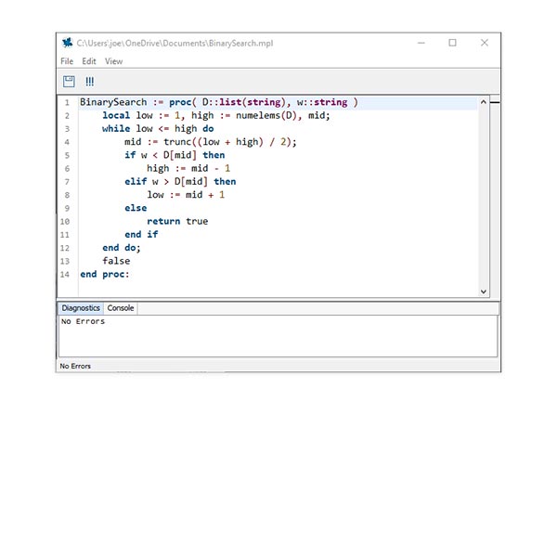This screenshot has height=557, width=557.
Task: Click the execute (!!!) toolbar icon
Action: pyautogui.click(x=89, y=82)
